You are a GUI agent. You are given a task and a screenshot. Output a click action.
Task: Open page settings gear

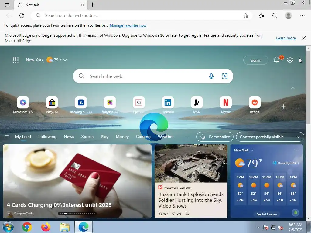click(290, 60)
